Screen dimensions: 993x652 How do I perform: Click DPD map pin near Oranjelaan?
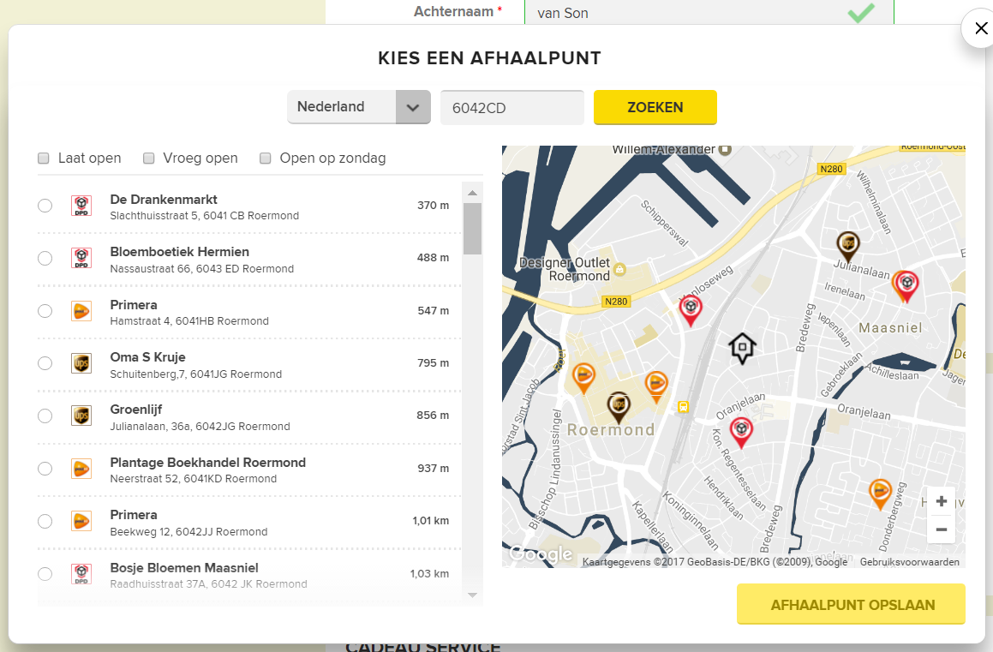(x=741, y=433)
